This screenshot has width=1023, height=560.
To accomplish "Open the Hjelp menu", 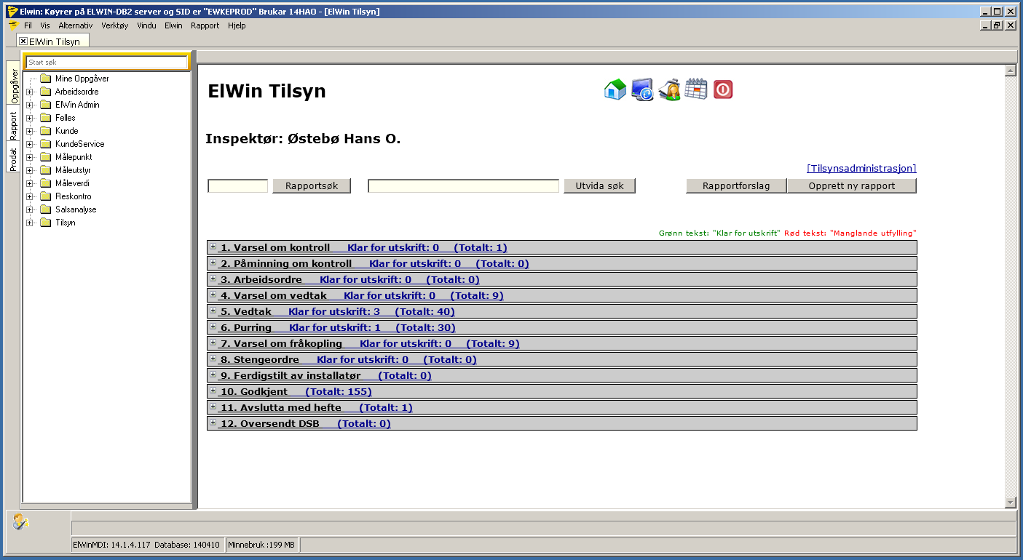I will click(x=237, y=25).
